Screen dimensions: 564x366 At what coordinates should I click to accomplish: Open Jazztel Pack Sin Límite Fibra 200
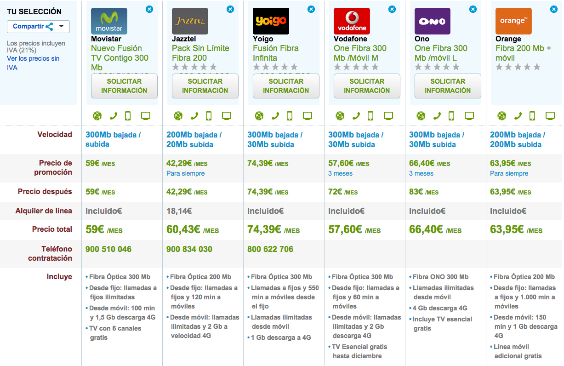(x=200, y=53)
